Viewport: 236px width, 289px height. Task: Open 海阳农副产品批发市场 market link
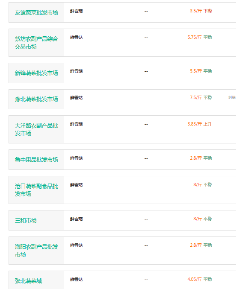(x=36, y=251)
